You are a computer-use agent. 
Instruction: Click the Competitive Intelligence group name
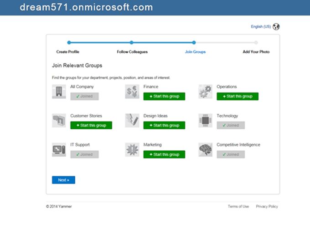point(238,145)
